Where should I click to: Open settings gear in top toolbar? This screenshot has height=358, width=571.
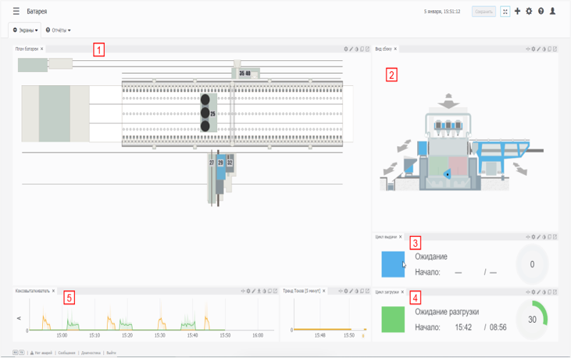point(529,12)
